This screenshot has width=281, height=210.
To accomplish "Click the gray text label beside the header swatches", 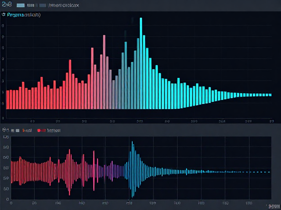I will (64, 5).
